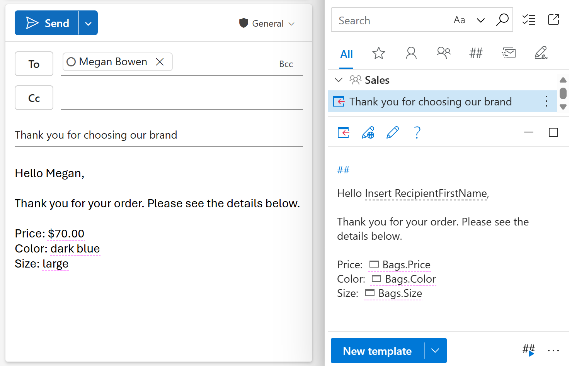Select the mail merge envelope icon
Image resolution: width=572 pixels, height=366 pixels.
click(509, 53)
